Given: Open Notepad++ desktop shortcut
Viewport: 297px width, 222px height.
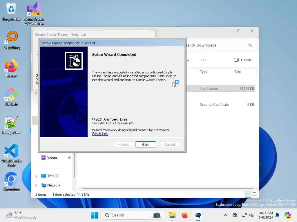Looking at the screenshot, I should pyautogui.click(x=11, y=125).
